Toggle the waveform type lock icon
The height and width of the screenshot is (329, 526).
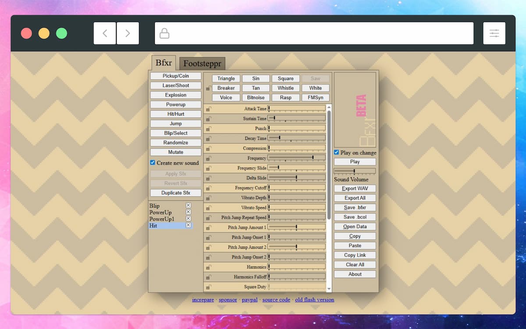(x=209, y=88)
